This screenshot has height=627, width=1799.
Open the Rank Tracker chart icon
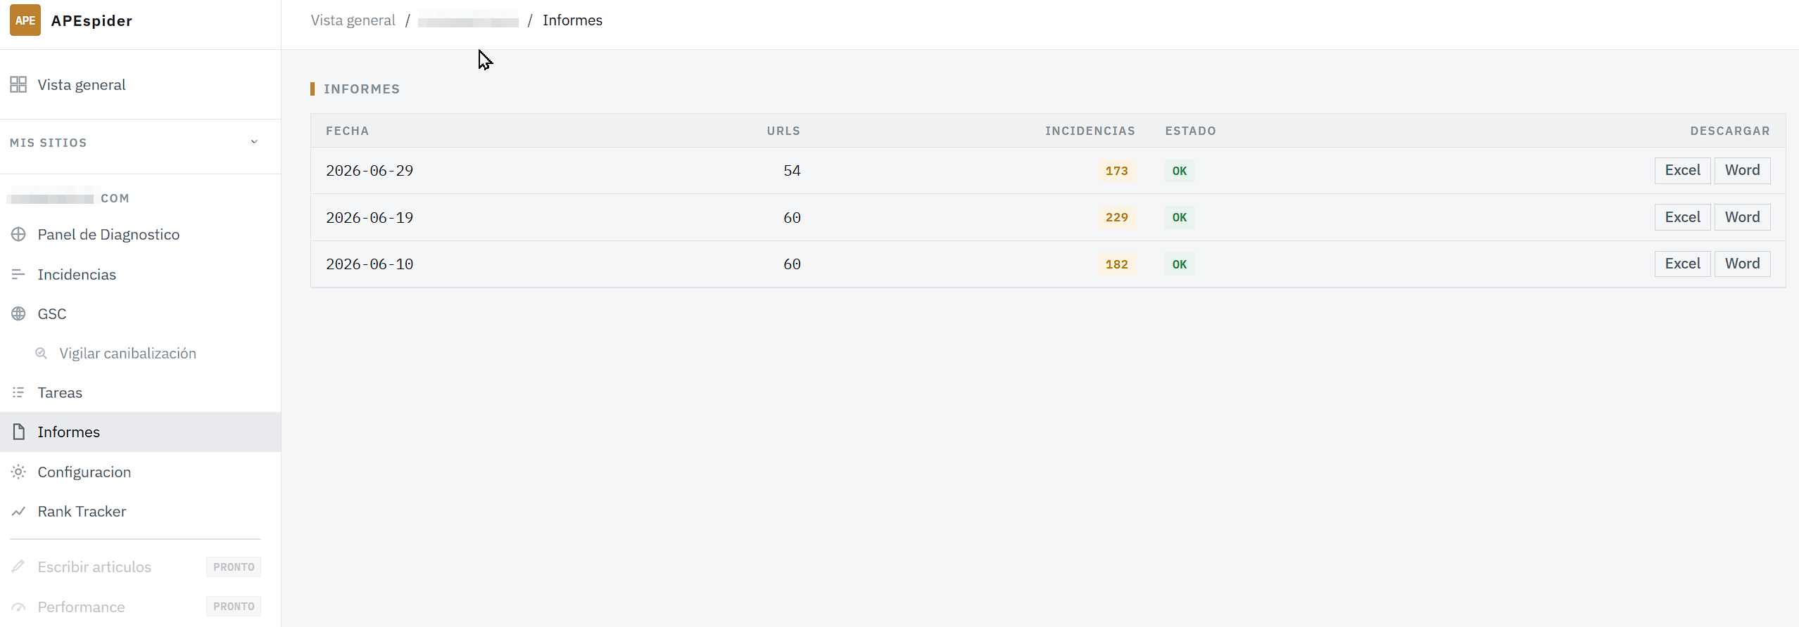[x=18, y=511]
